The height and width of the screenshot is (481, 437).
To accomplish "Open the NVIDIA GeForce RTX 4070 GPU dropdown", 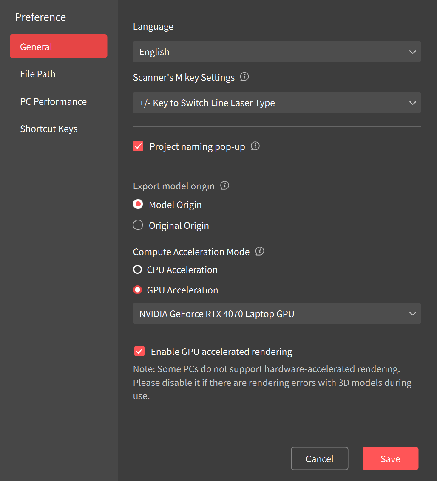I will coord(277,314).
